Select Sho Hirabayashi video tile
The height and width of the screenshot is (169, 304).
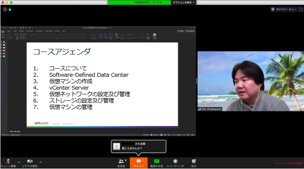point(251,81)
